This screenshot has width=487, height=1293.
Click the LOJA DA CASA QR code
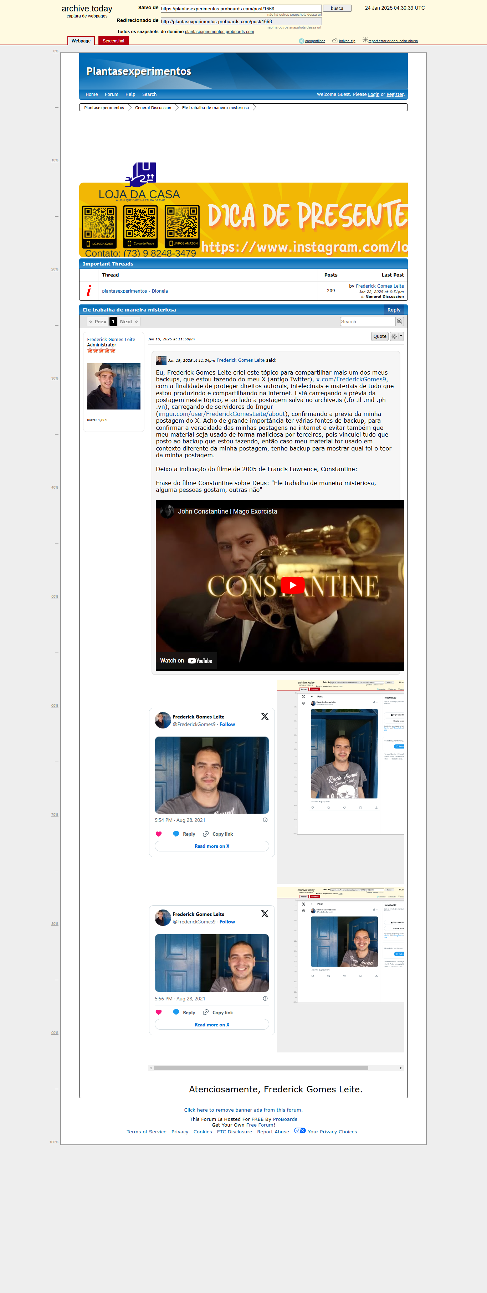(99, 227)
